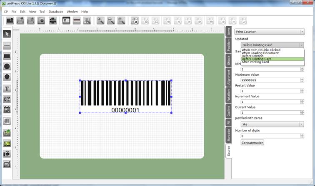Select the counter text tool
This screenshot has height=186, width=315.
[7, 99]
